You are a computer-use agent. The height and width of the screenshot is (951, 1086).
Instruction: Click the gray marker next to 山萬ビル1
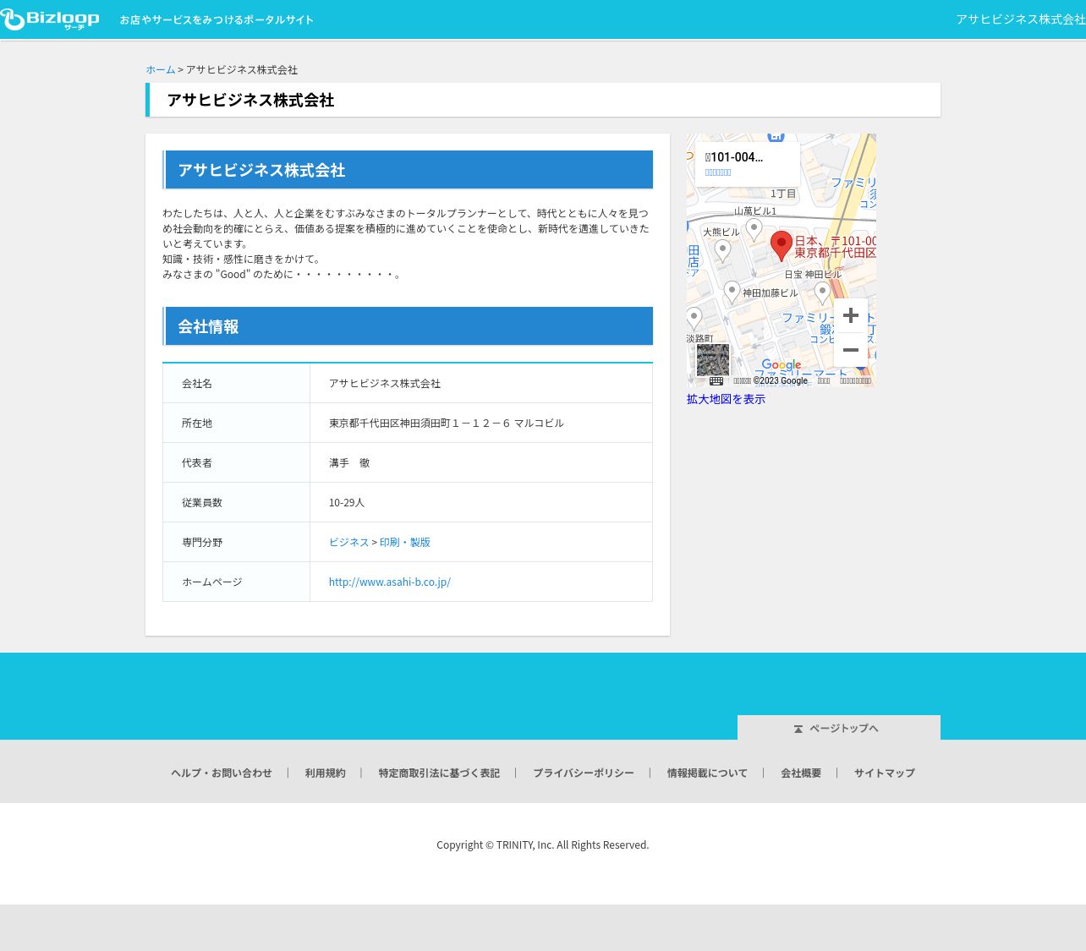pos(754,228)
